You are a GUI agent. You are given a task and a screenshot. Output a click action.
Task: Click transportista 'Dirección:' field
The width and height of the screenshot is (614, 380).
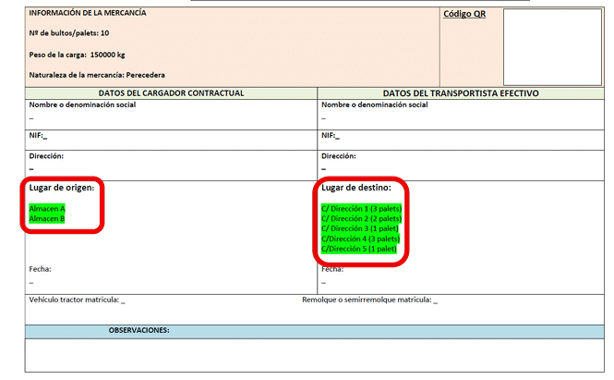461,165
